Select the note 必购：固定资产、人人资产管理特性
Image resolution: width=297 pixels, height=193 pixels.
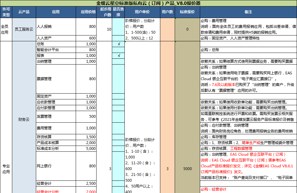click(248, 38)
